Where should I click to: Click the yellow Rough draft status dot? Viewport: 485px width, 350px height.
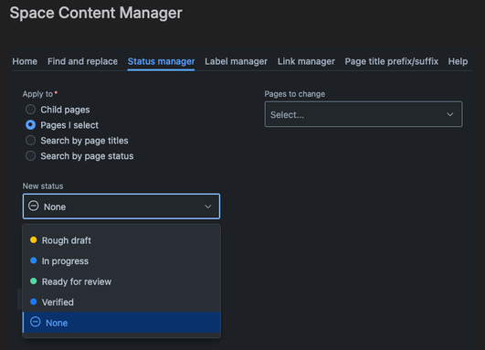[x=34, y=239]
